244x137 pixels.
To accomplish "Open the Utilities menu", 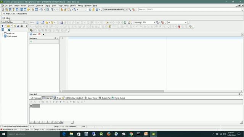I will point(73,6).
